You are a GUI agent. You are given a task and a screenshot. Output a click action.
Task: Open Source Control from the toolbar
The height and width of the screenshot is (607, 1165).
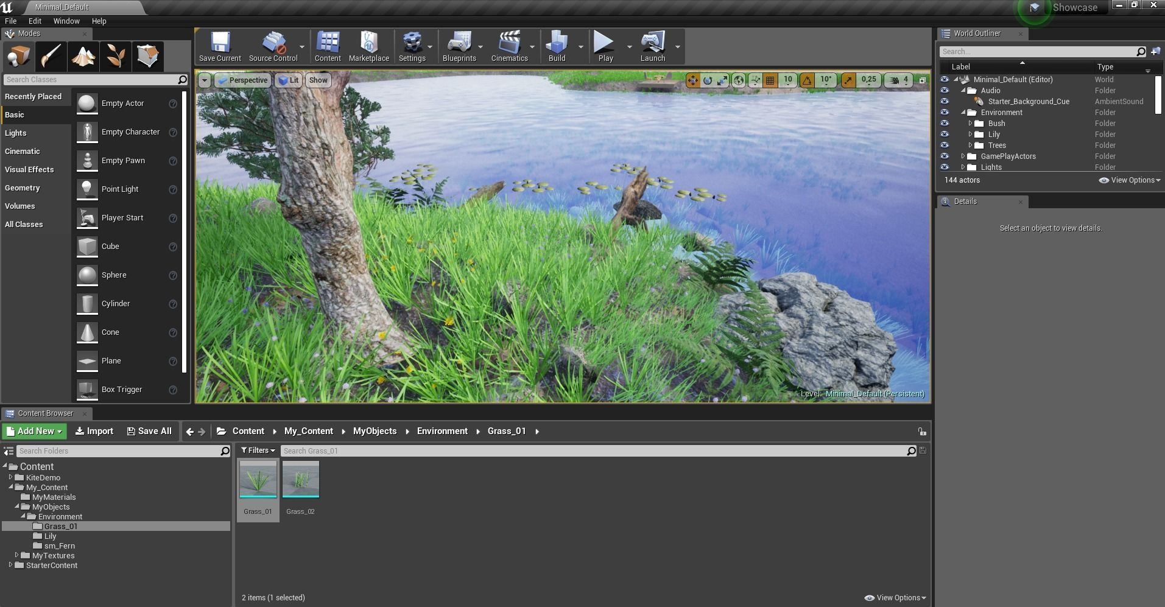pyautogui.click(x=273, y=46)
